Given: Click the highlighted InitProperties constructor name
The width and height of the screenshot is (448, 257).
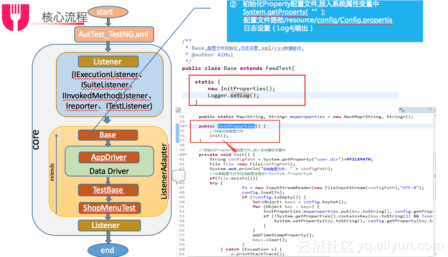Looking at the screenshot, I should pyautogui.click(x=236, y=126).
